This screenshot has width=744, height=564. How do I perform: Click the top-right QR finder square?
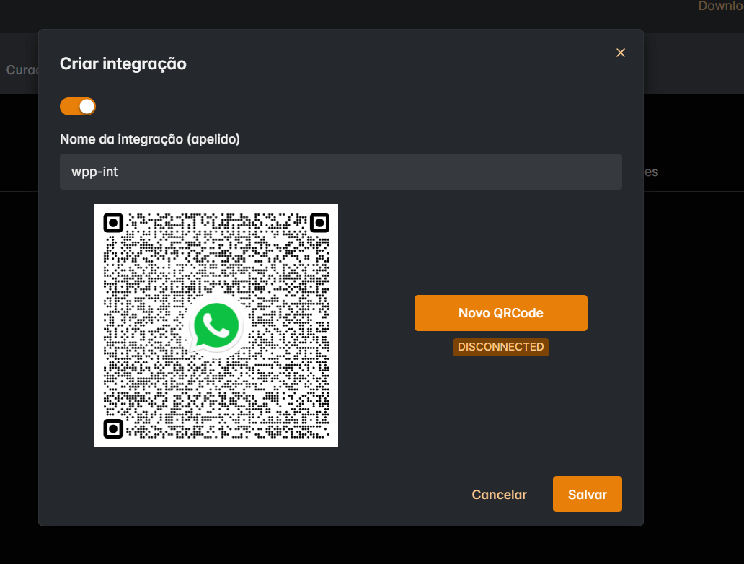click(x=318, y=223)
